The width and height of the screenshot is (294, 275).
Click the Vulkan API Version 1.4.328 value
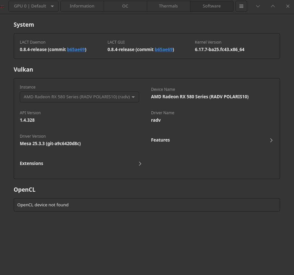(27, 120)
